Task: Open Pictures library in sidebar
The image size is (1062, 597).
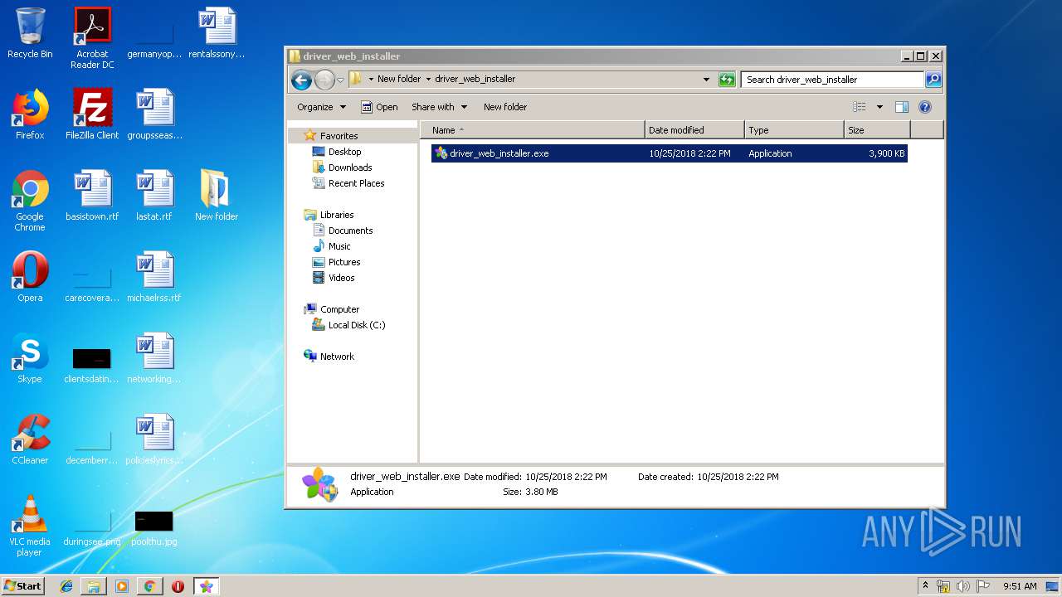Action: tap(343, 262)
